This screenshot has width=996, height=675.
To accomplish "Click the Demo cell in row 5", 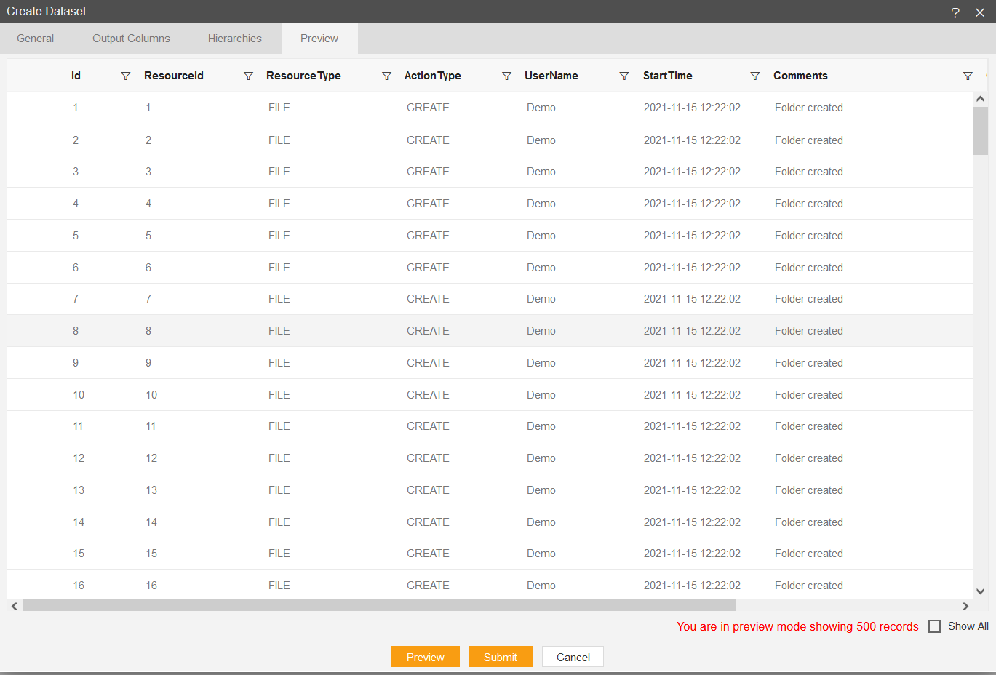I will [541, 236].
